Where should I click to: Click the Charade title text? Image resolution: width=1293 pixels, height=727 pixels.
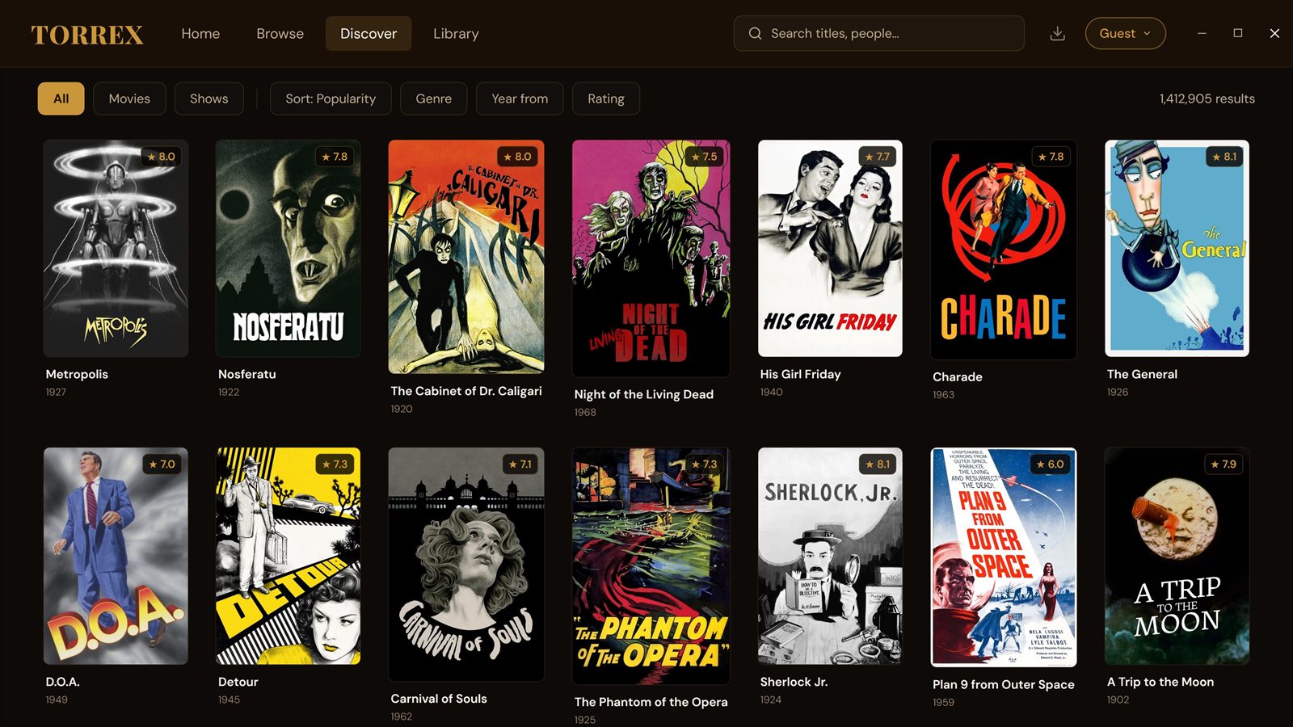[x=958, y=376]
